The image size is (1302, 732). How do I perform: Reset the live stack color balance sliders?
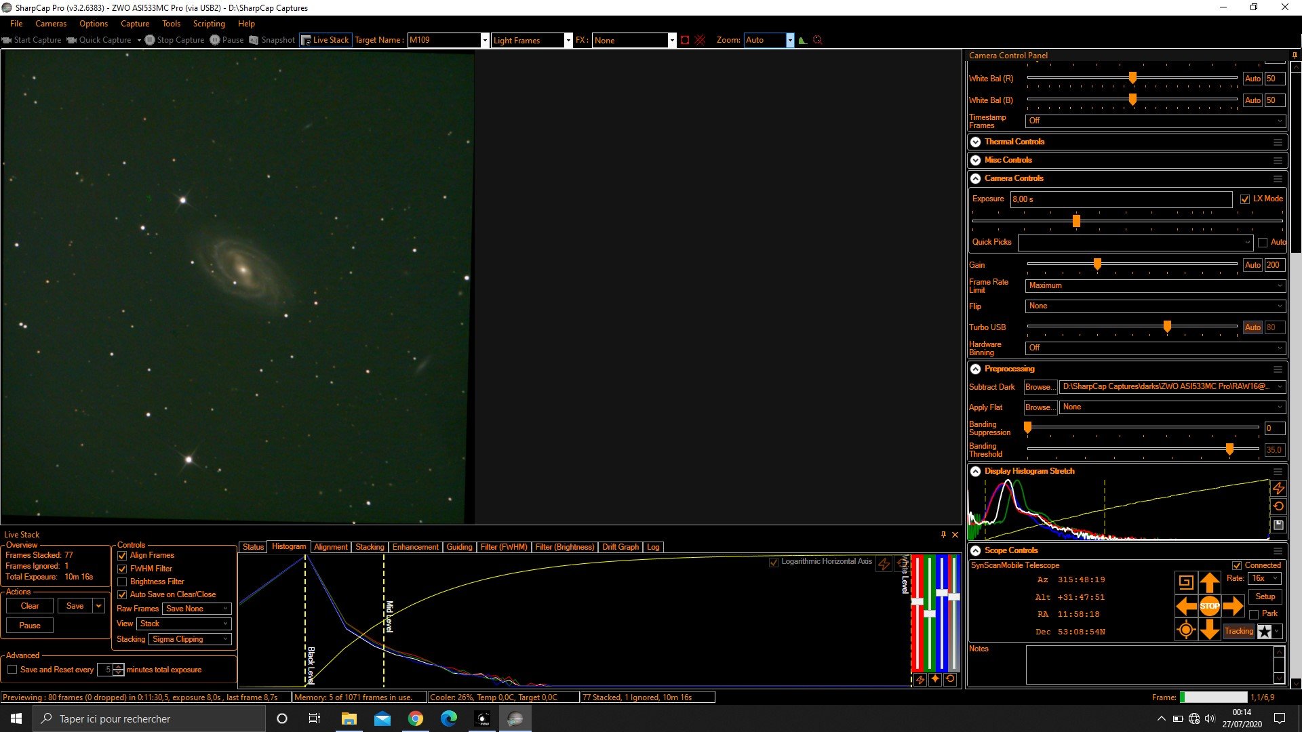pyautogui.click(x=950, y=679)
